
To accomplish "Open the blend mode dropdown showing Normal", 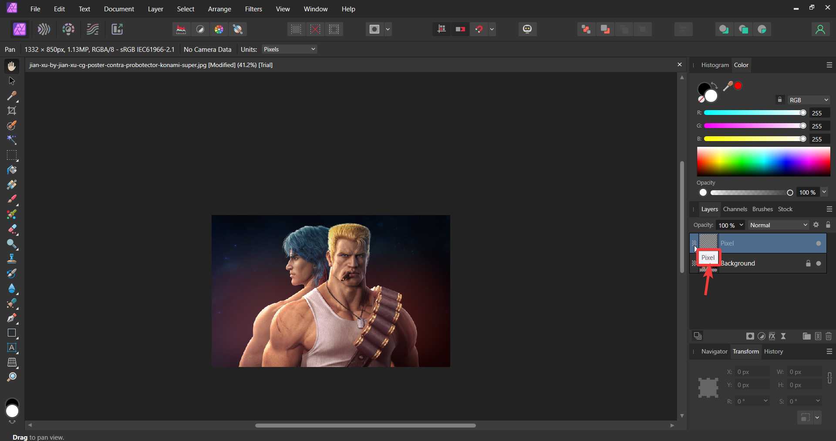I will coord(778,225).
